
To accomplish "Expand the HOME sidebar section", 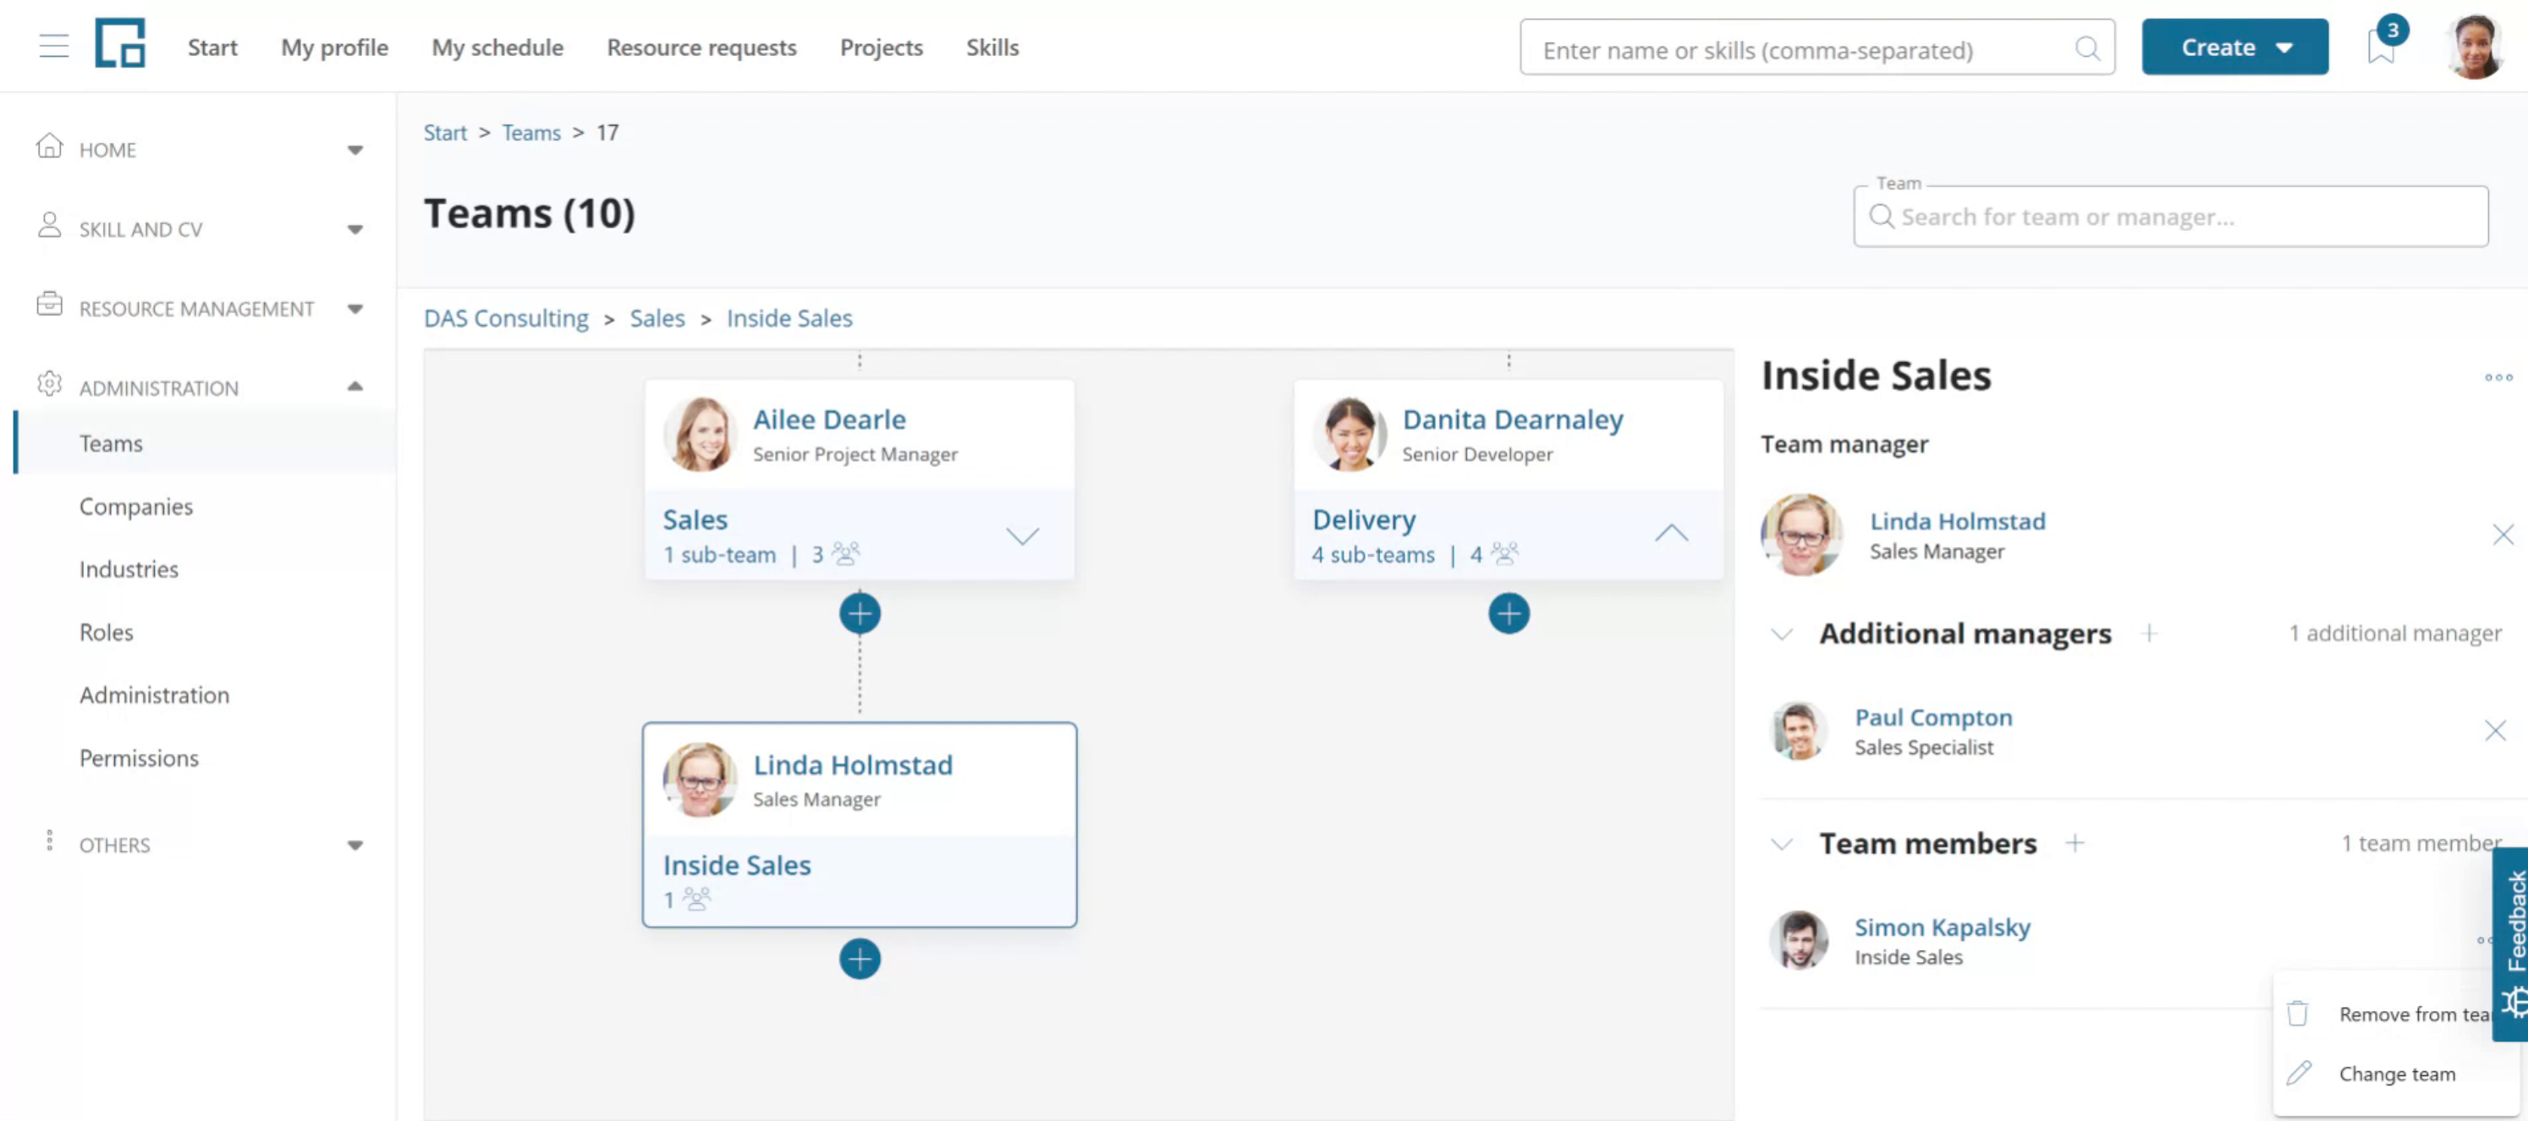I will (355, 151).
